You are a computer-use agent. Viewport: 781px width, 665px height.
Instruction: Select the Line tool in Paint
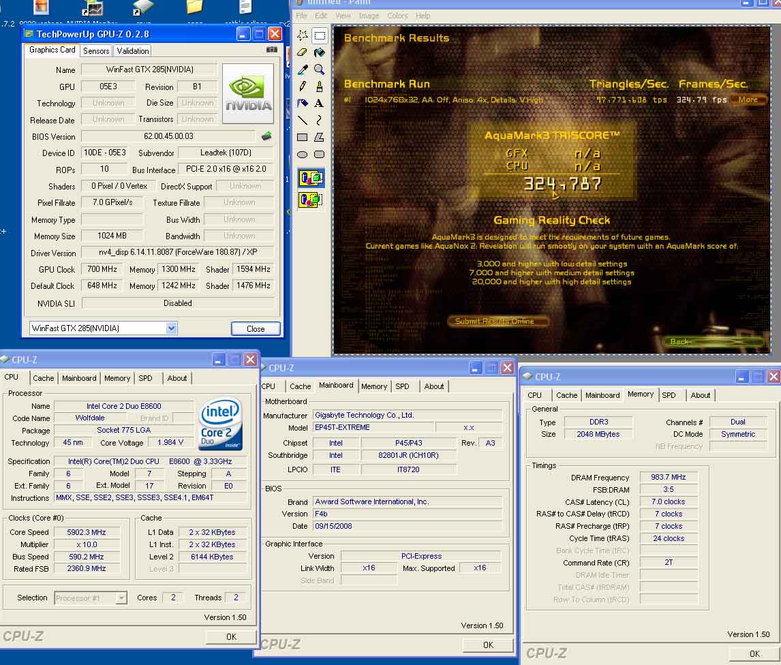(x=303, y=120)
